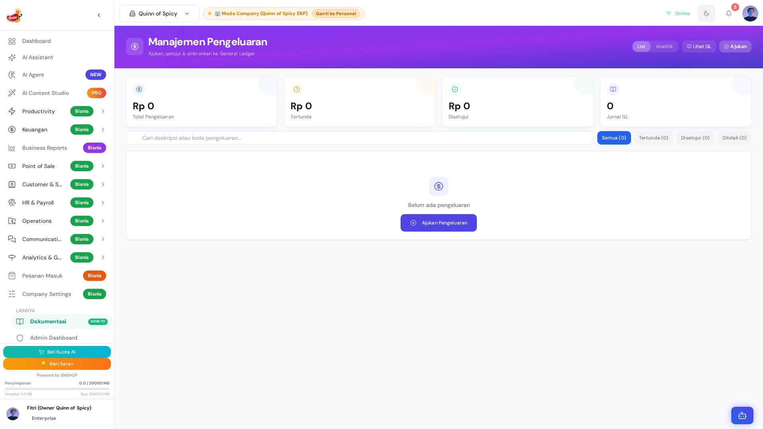Select the Ditolak (0) filter
The width and height of the screenshot is (763, 429).
coord(734,138)
